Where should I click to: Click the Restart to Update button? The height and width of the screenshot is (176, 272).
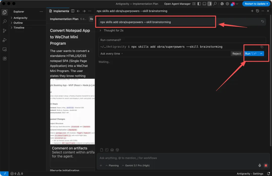tap(256, 4)
